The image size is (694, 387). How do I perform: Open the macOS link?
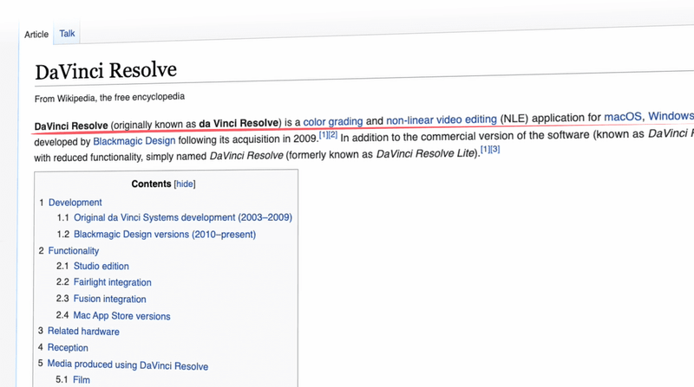(x=623, y=117)
